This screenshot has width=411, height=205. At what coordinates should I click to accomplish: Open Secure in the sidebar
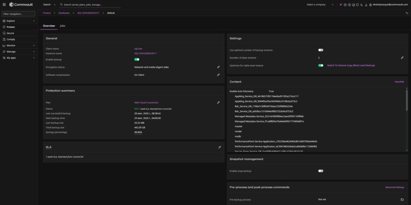click(18, 33)
